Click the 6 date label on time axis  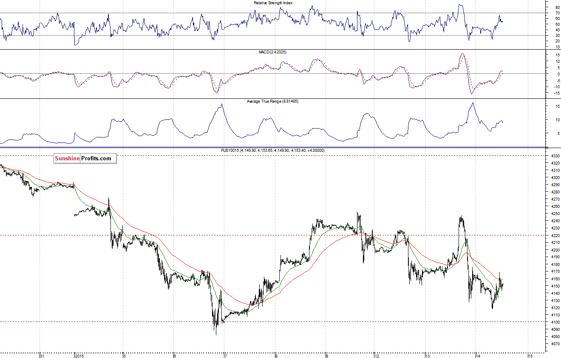click(x=175, y=356)
